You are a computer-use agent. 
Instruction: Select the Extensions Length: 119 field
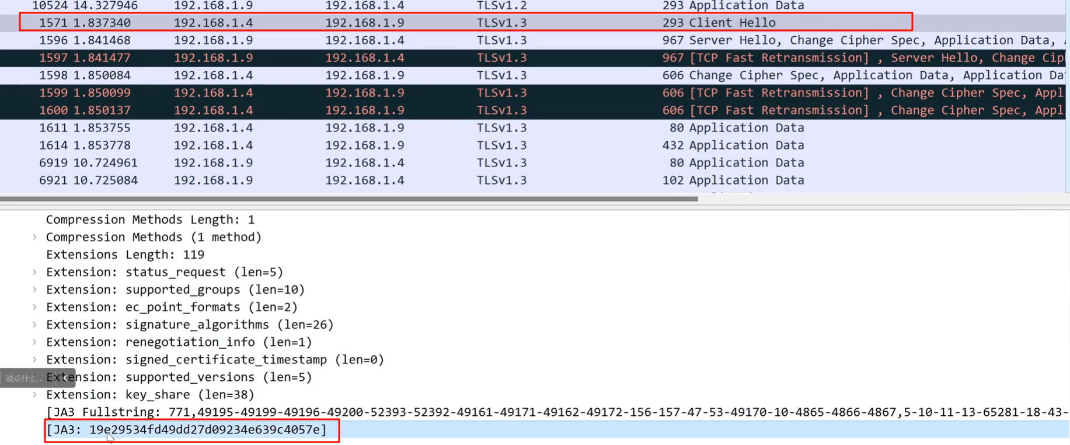(x=126, y=255)
